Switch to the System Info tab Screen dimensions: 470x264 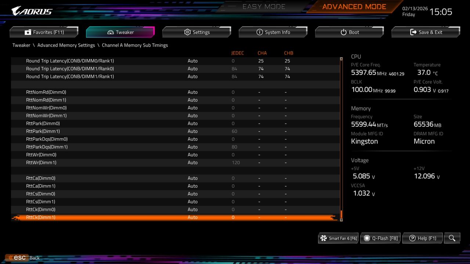(273, 32)
